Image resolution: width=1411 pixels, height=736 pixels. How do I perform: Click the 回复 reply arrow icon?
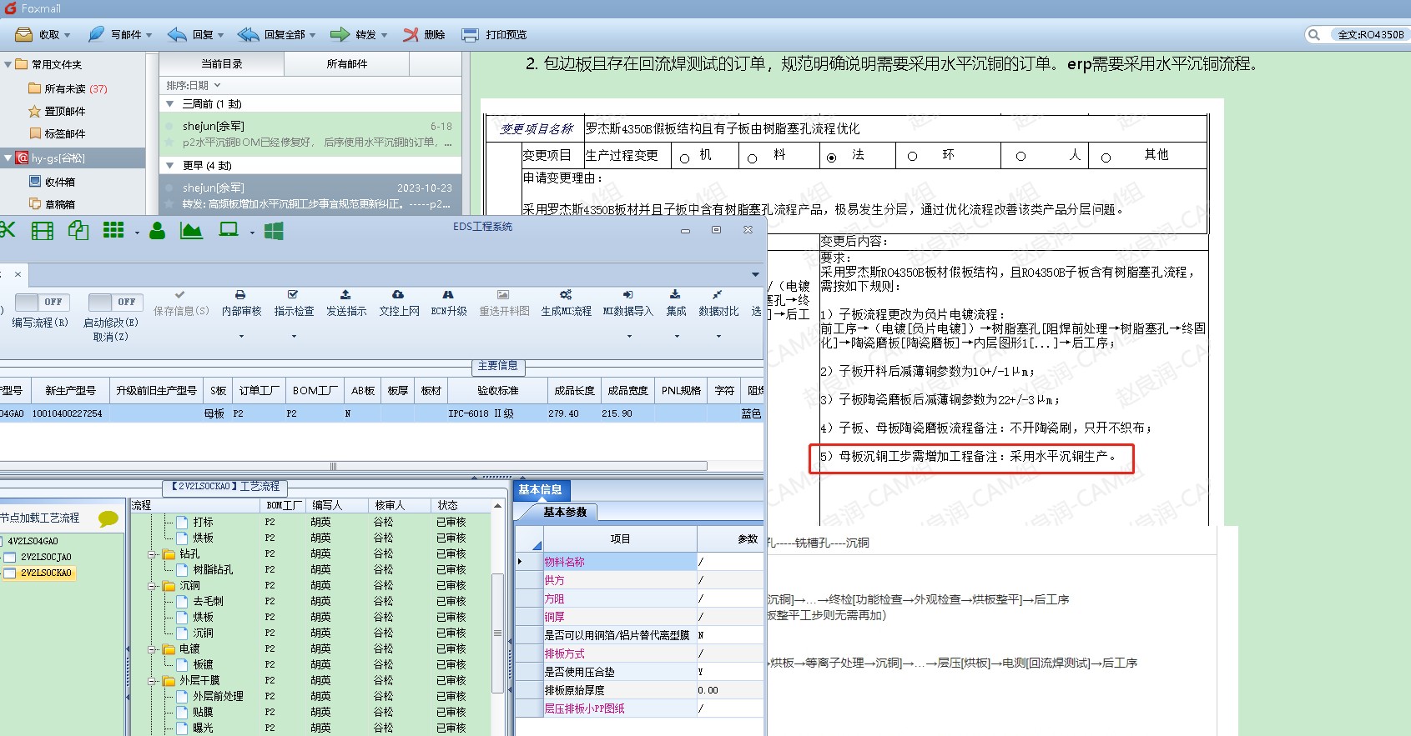(x=177, y=34)
